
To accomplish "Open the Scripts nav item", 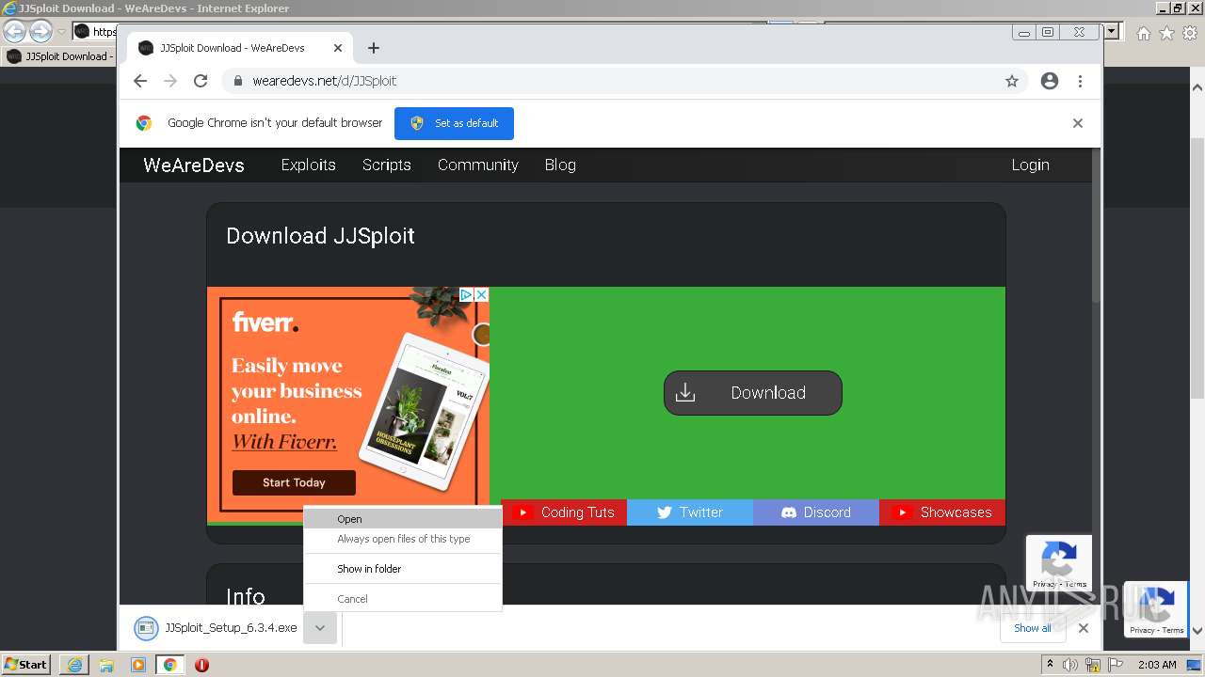I will [x=386, y=165].
